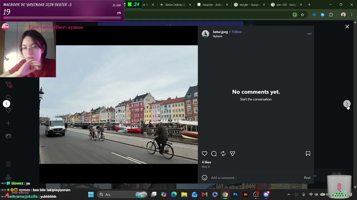This screenshot has width=357, height=200.
Task: Open the Shazam extension icon
Action: click(x=323, y=15)
